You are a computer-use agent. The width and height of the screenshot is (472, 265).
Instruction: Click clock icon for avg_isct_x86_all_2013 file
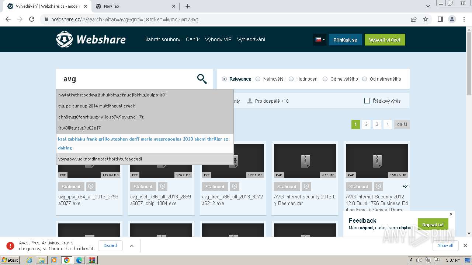[163, 187]
